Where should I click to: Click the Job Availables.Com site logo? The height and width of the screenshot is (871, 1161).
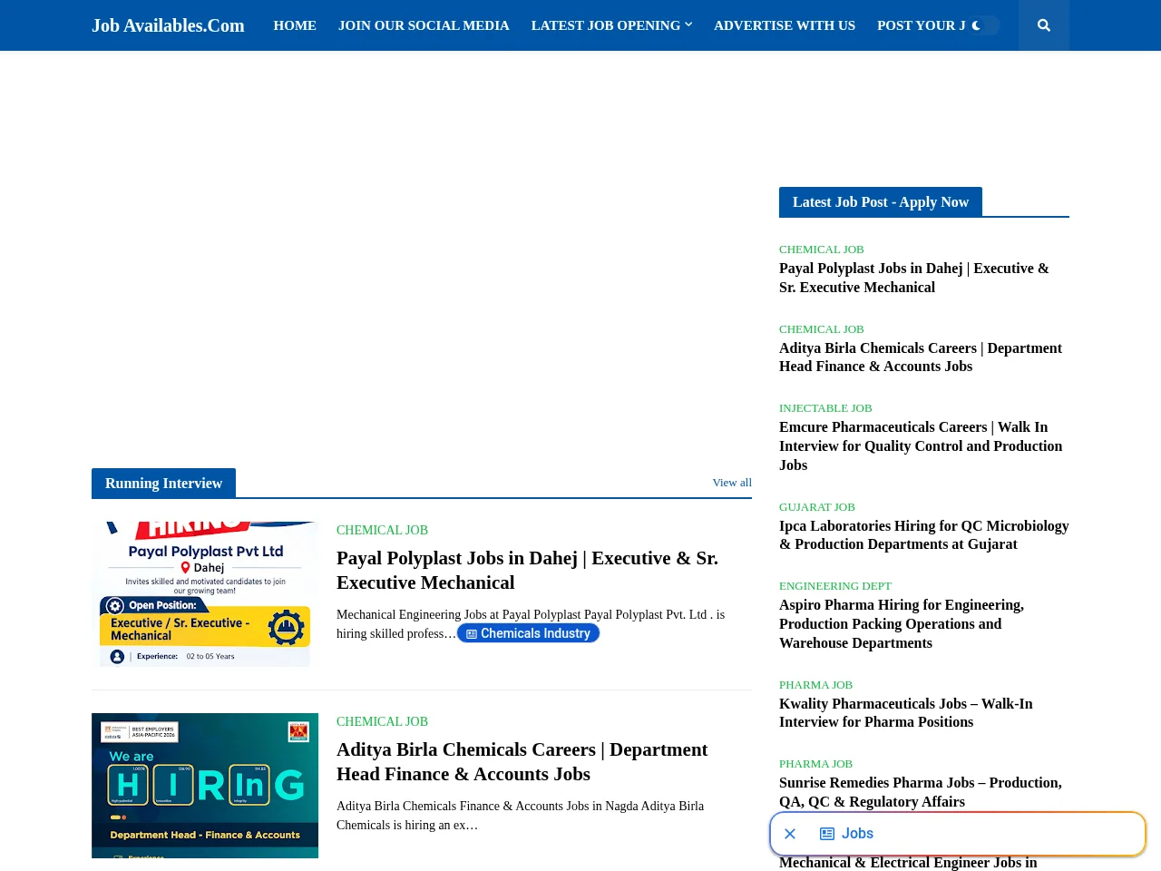coord(168,25)
